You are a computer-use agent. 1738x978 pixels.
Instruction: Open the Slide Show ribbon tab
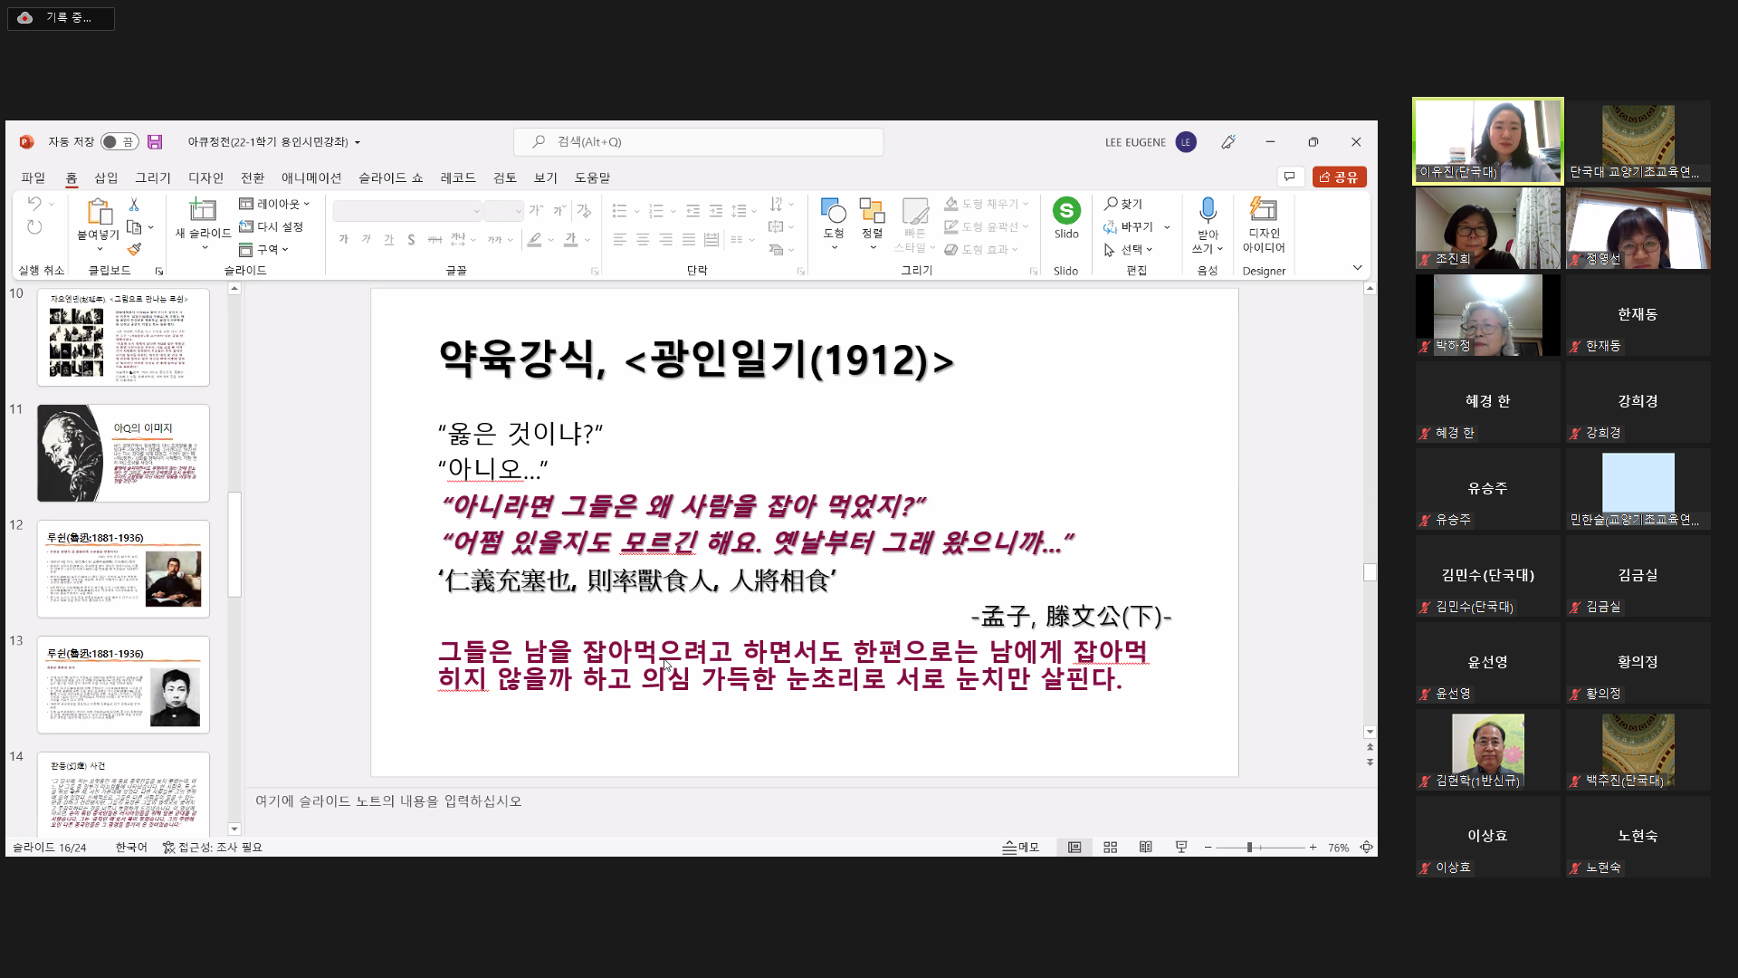pos(390,177)
